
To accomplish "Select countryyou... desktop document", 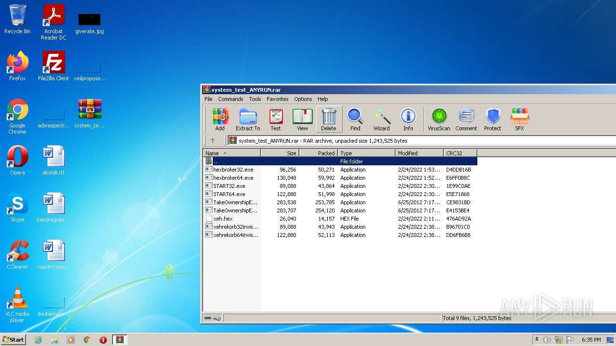I will (53, 255).
